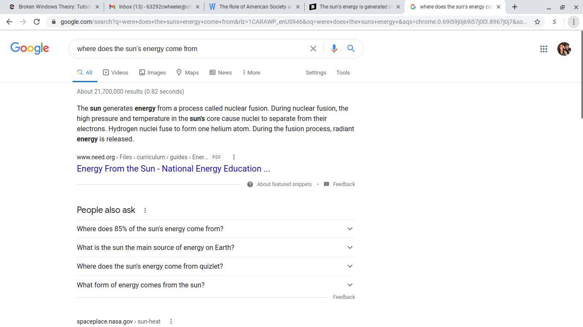Switch to the Gmail Inbox browser tab

(x=154, y=7)
